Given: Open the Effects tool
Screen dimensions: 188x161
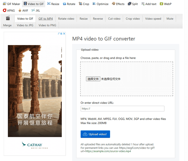Looking at the screenshot, I should pos(118,4).
